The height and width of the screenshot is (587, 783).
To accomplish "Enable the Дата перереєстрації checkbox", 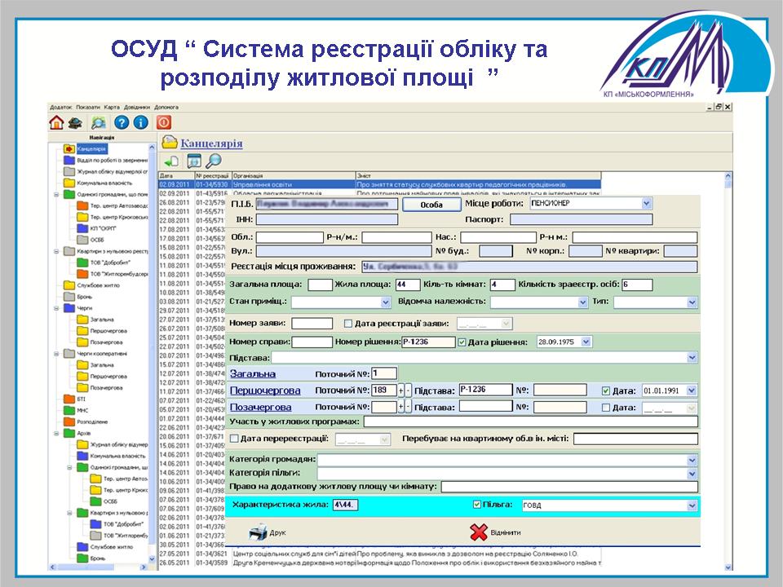I will (235, 439).
